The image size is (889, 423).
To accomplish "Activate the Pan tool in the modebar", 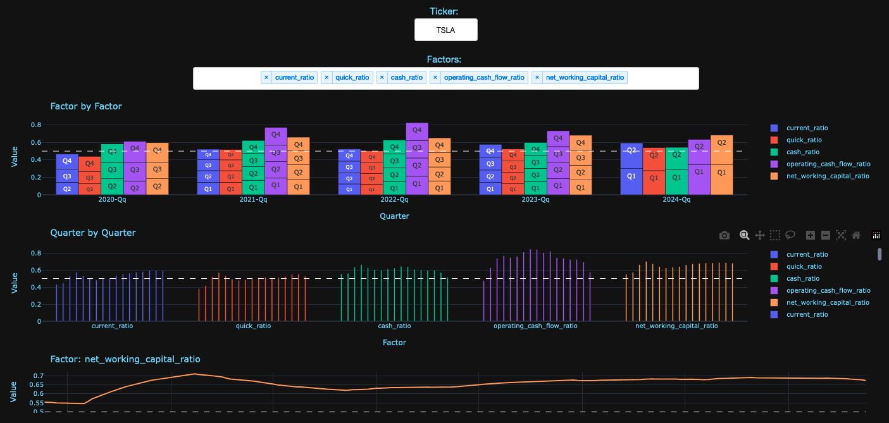I will point(761,235).
